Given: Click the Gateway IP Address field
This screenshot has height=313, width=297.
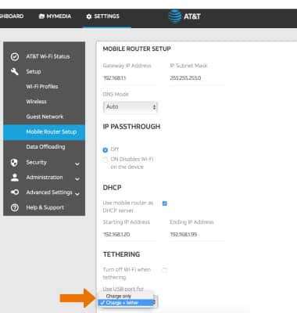Looking at the screenshot, I should [130, 78].
